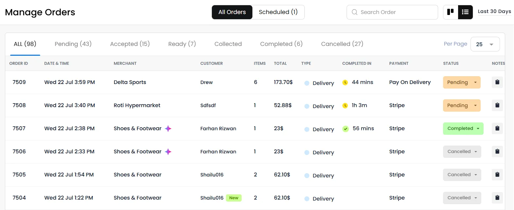Click into the Search Order field
This screenshot has width=514, height=210.
click(x=392, y=12)
